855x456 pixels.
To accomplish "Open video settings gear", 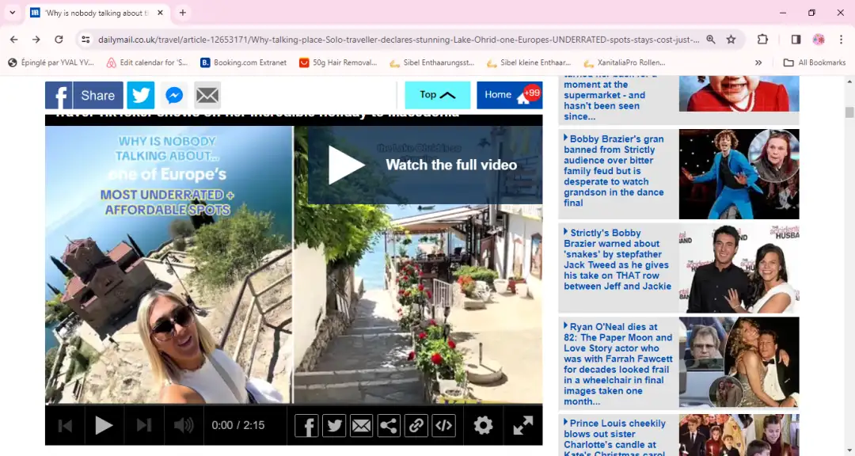I will [483, 426].
